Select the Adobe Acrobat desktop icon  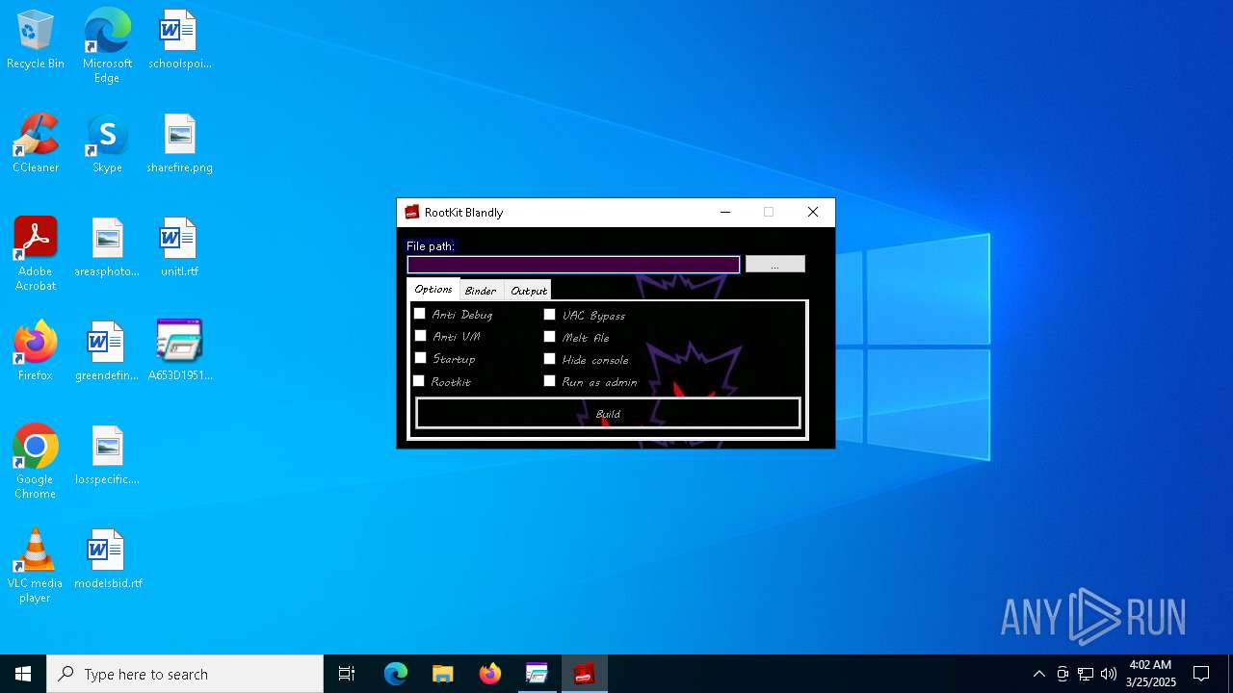(36, 254)
